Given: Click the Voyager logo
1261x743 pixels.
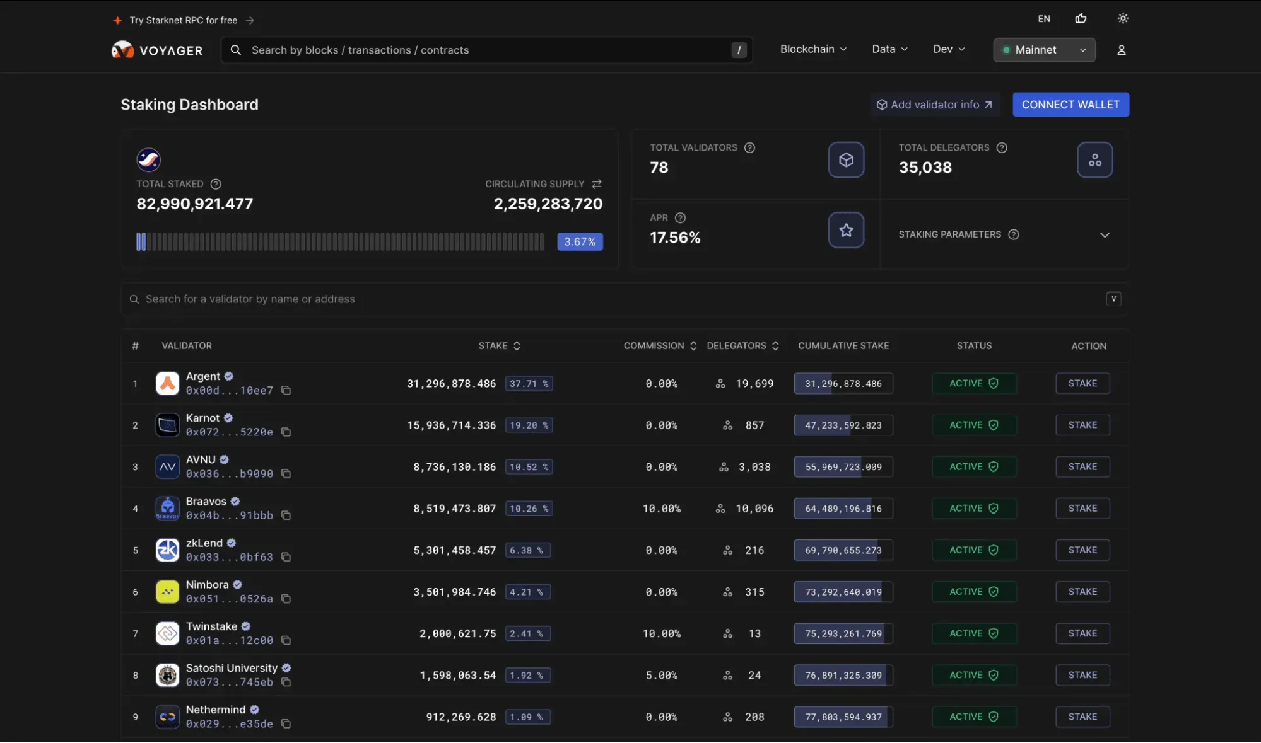Looking at the screenshot, I should (x=157, y=50).
